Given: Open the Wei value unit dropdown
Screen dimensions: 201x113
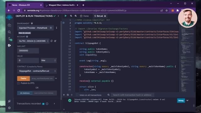Looking at the screenshot, I should (x=49, y=60).
